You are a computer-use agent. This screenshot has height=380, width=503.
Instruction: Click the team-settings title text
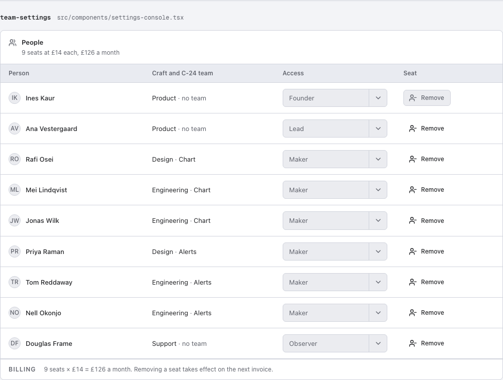(25, 18)
